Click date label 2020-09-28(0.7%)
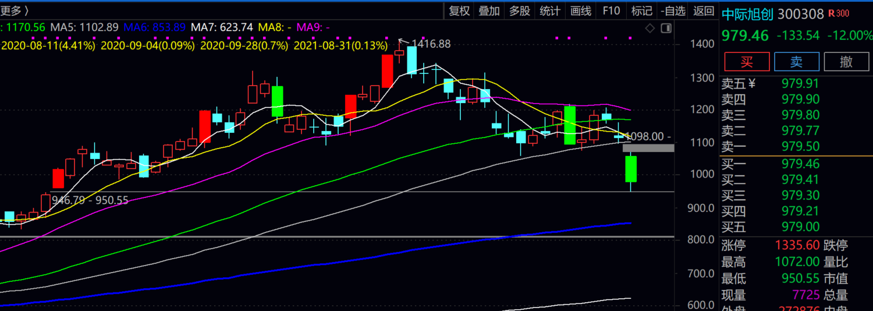The height and width of the screenshot is (311, 873). [244, 45]
